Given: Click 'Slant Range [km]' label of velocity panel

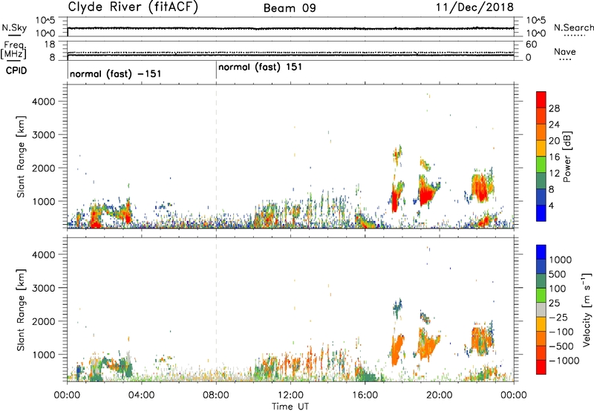Looking at the screenshot, I should click(21, 310).
